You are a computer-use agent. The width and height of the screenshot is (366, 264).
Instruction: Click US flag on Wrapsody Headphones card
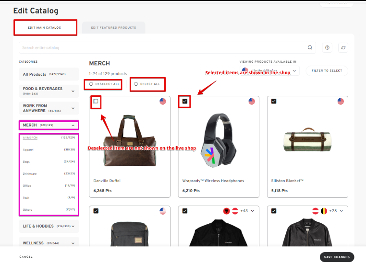click(x=252, y=101)
